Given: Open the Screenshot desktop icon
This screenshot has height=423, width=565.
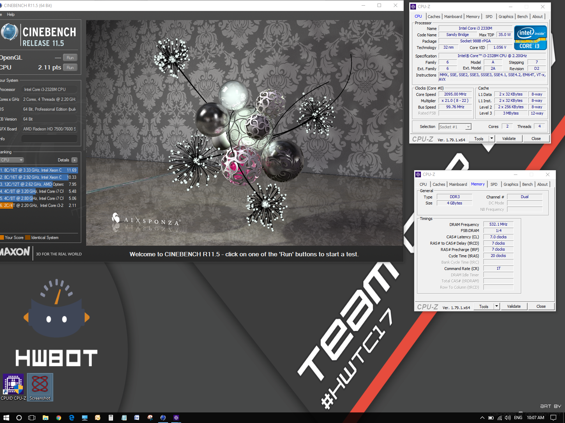Looking at the screenshot, I should [x=40, y=387].
